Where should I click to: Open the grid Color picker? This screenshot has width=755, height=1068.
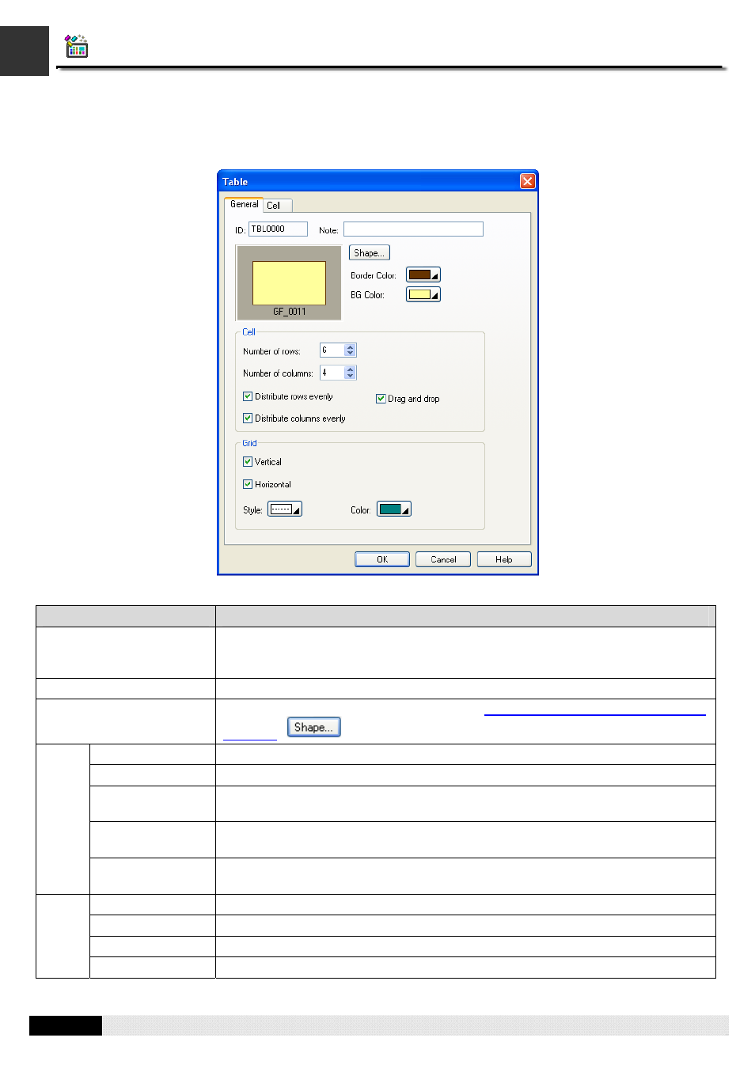tap(394, 509)
